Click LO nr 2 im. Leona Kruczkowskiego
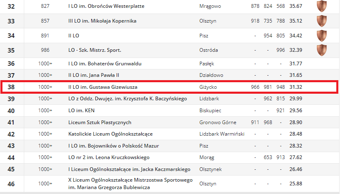340x194 pixels. [x=109, y=157]
